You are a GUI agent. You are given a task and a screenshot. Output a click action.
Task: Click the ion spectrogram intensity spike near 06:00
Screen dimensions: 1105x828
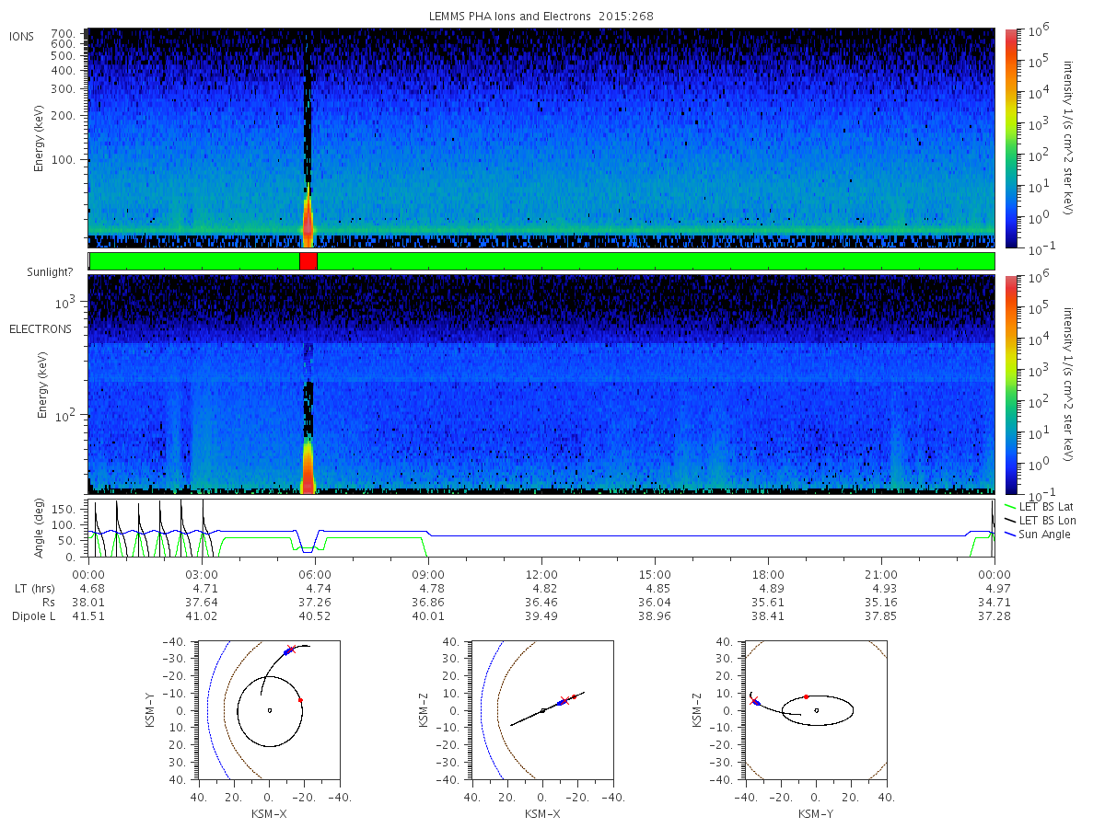(x=308, y=219)
